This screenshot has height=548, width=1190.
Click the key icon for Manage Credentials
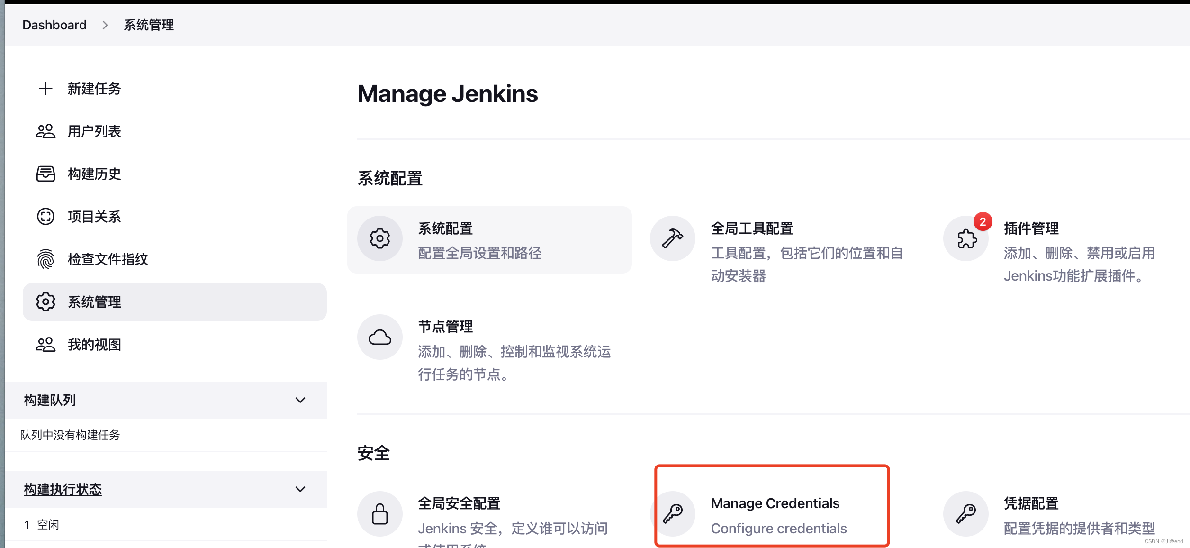673,514
